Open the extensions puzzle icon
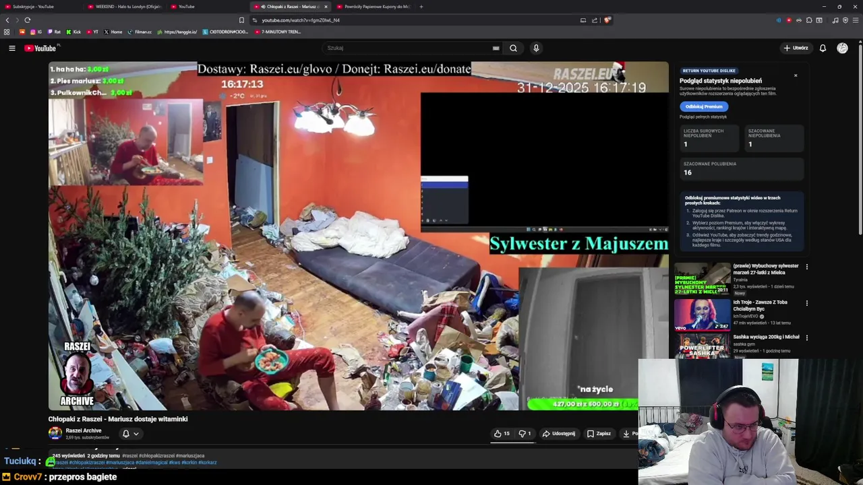 [809, 20]
